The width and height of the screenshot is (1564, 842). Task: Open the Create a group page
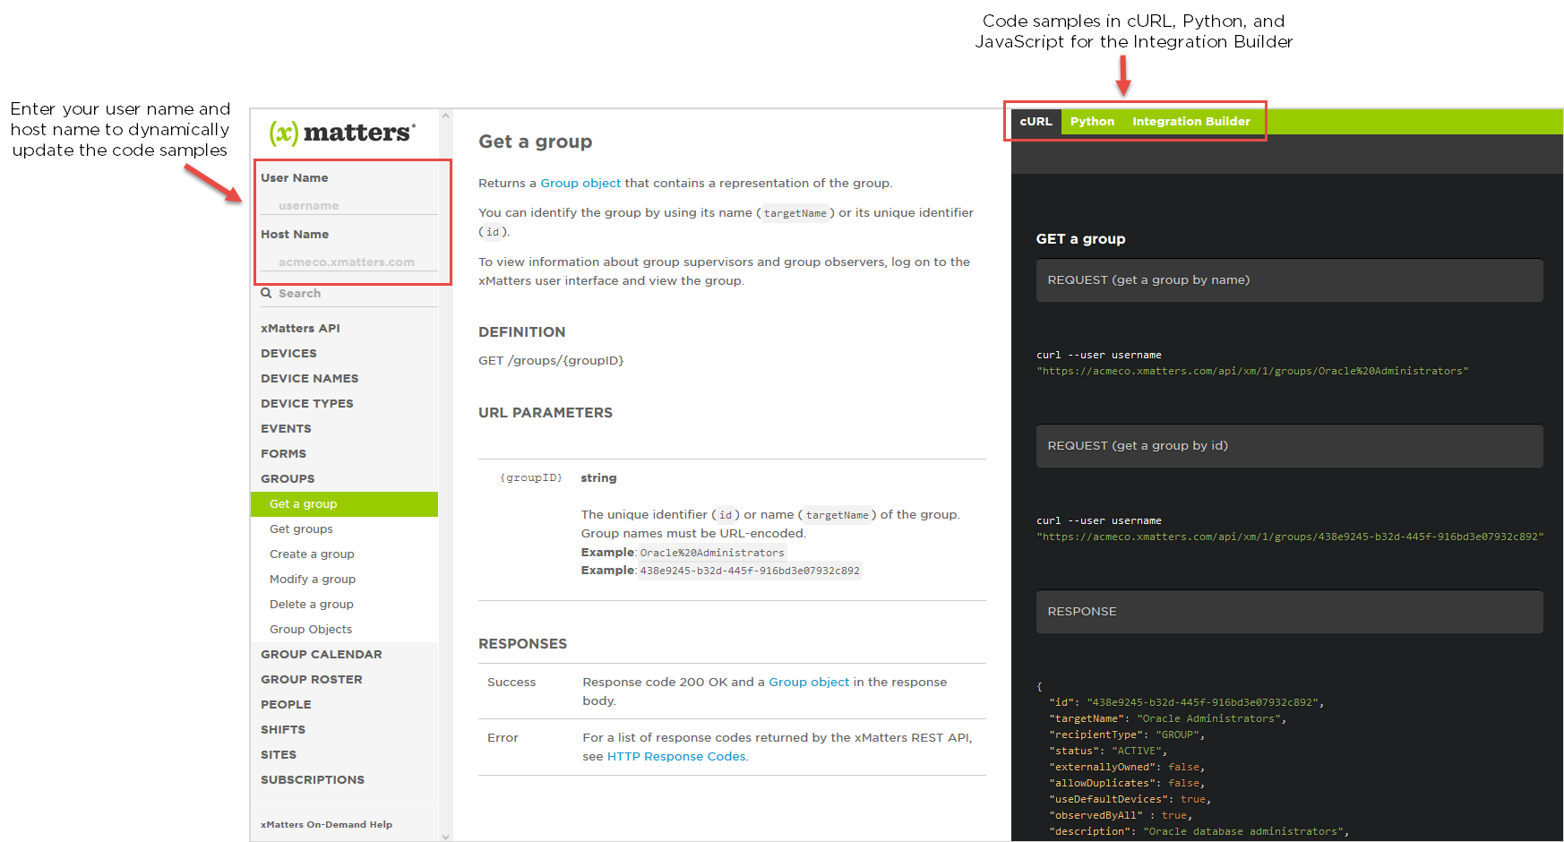point(312,554)
